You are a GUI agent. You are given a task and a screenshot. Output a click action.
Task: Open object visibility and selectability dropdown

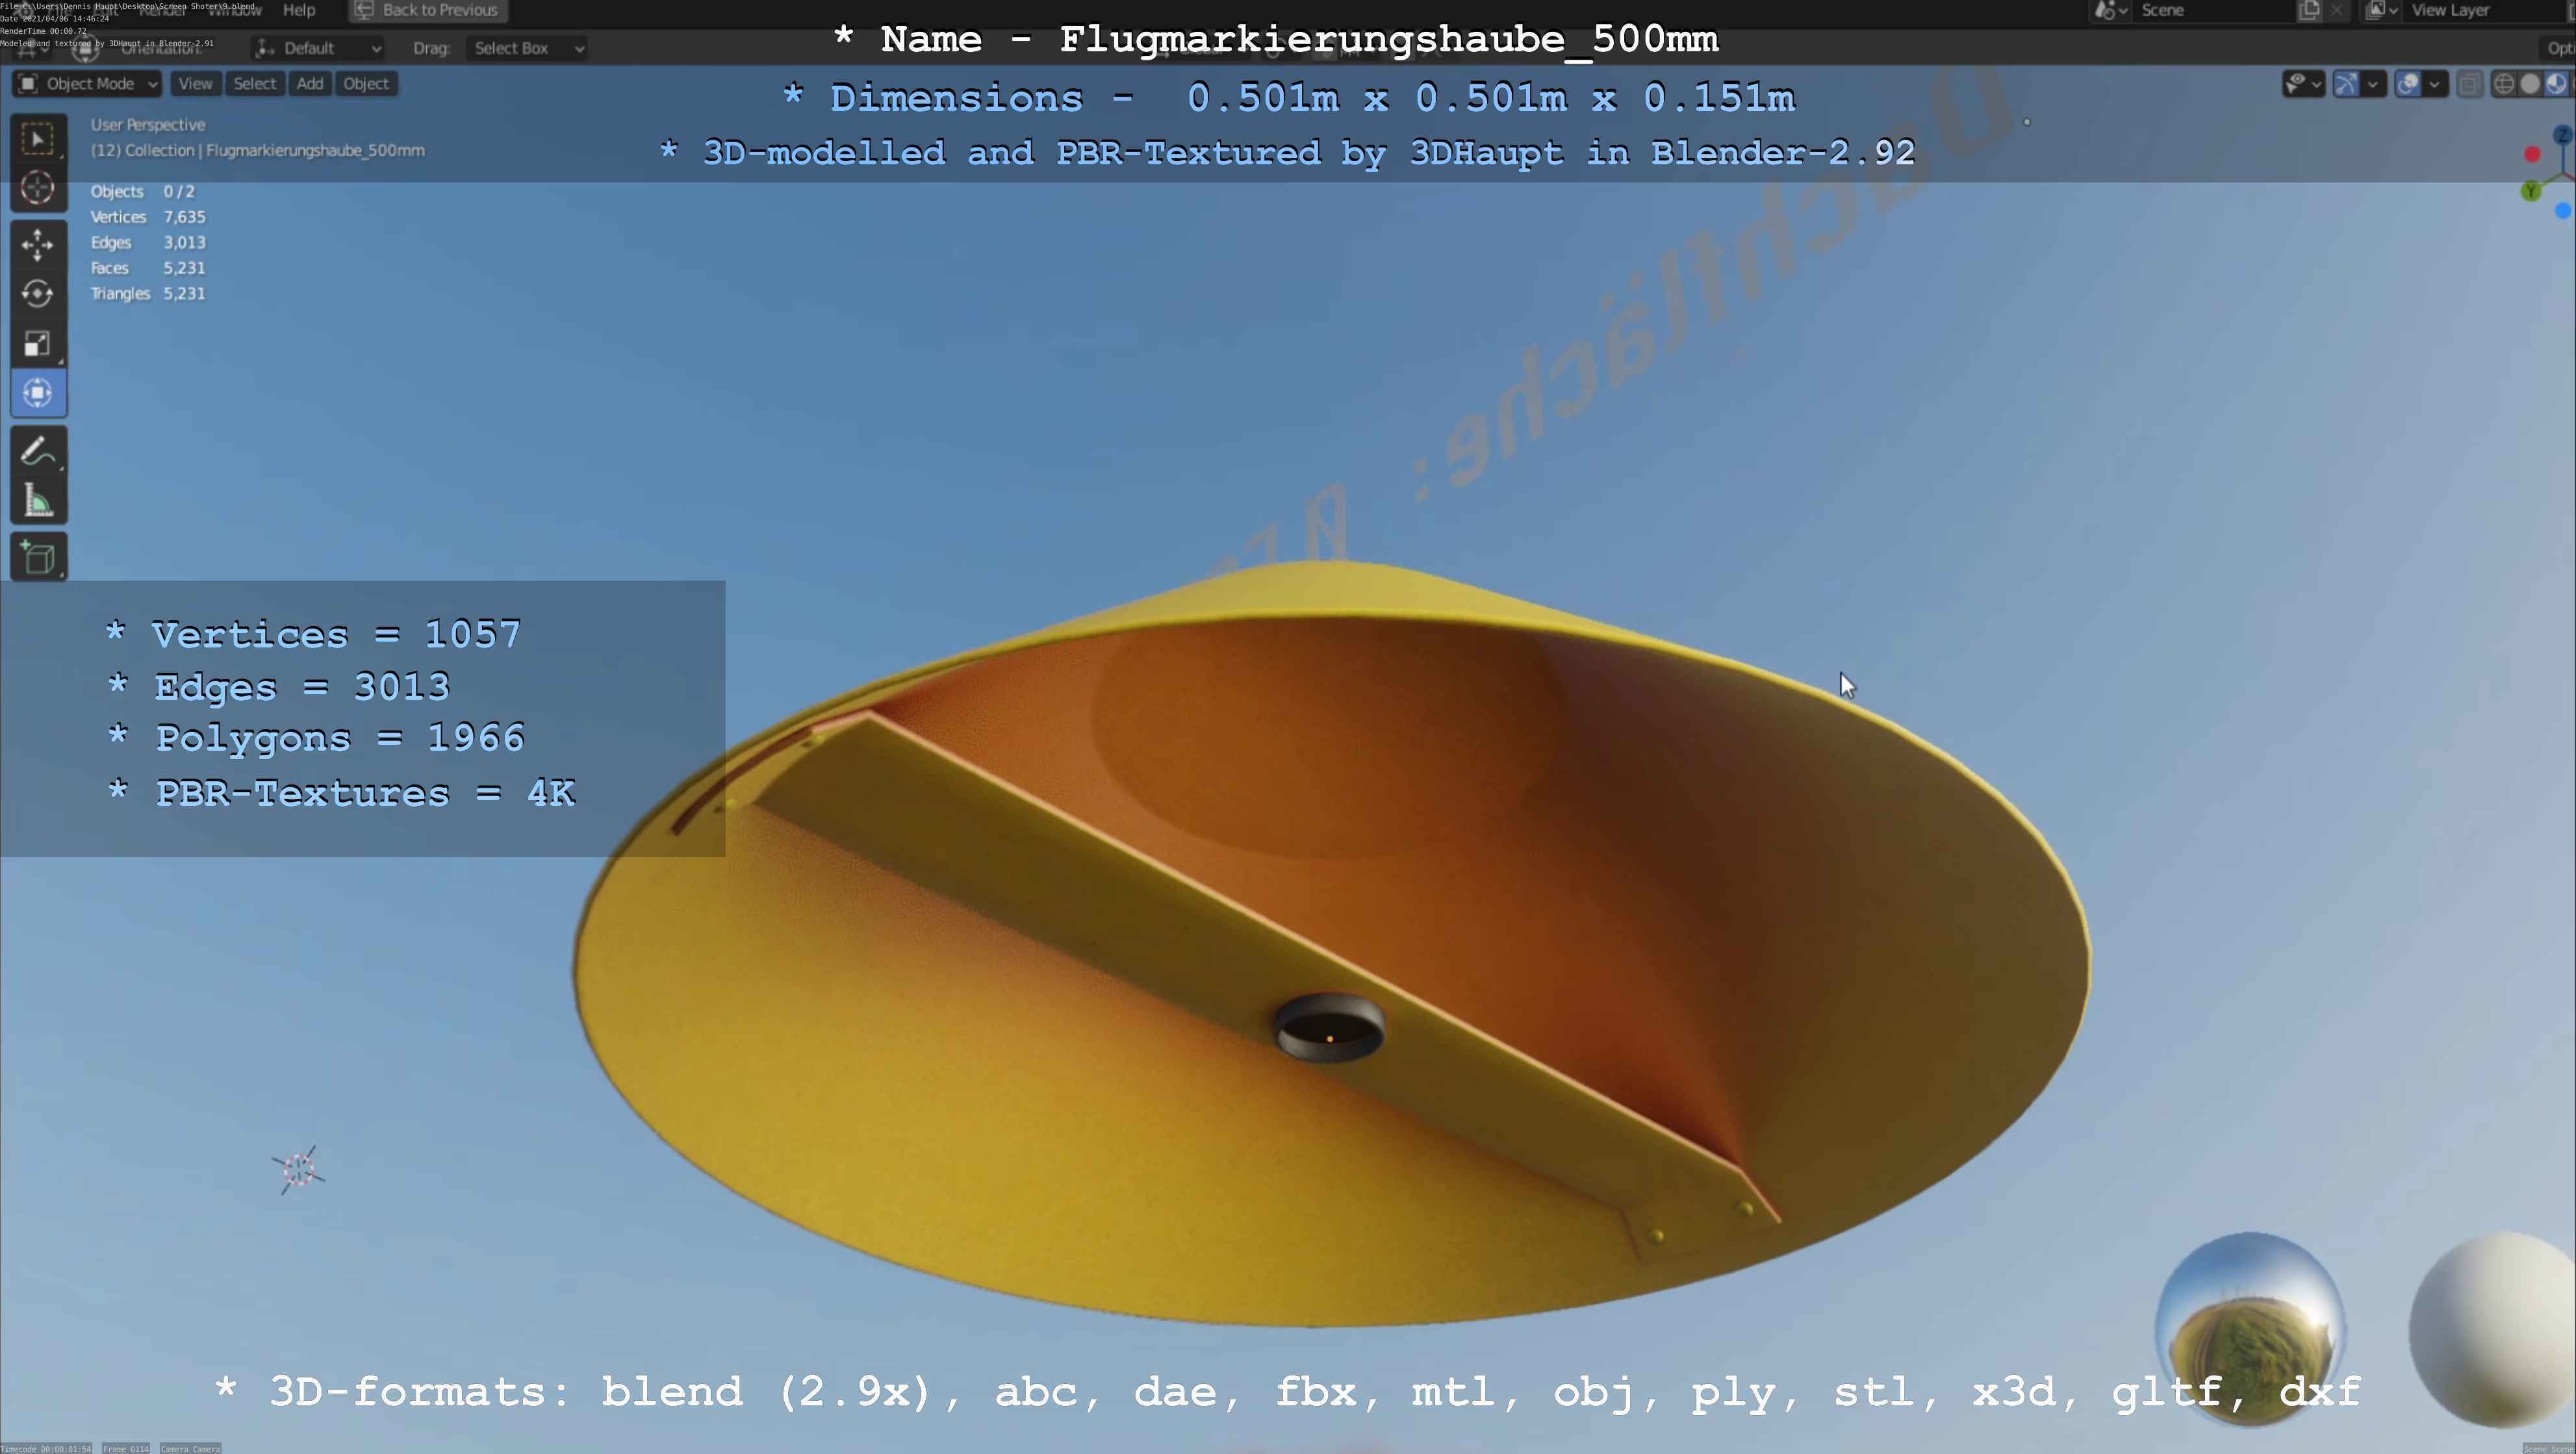[2303, 84]
